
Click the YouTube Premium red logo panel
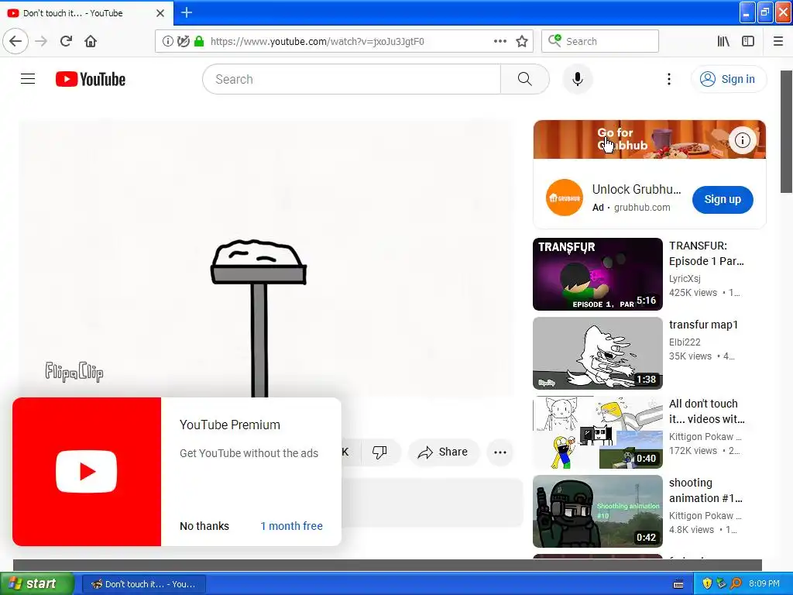[x=87, y=472]
